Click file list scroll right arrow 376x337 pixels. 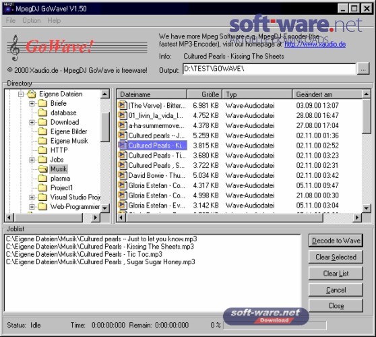coord(357,218)
